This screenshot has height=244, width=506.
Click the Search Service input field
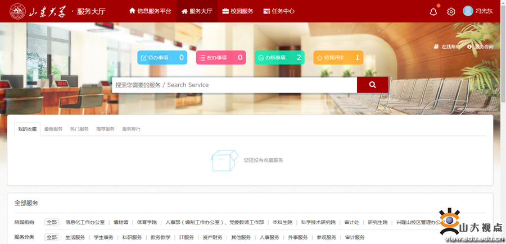pos(234,85)
